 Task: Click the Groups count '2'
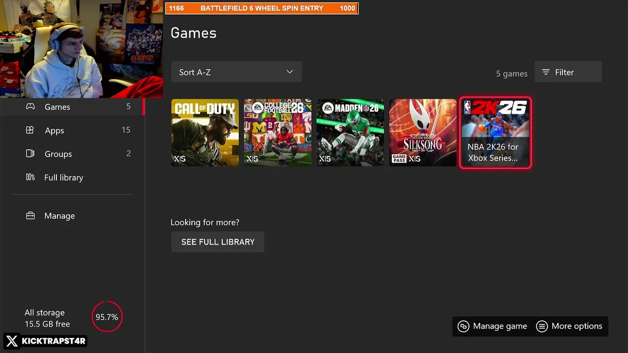pos(129,153)
